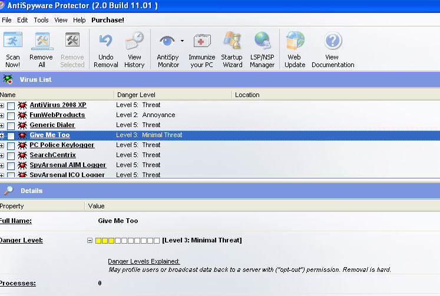Click the red bug icon beside Give Me Too
Viewport: 440px width, 296px height.
coord(22,135)
